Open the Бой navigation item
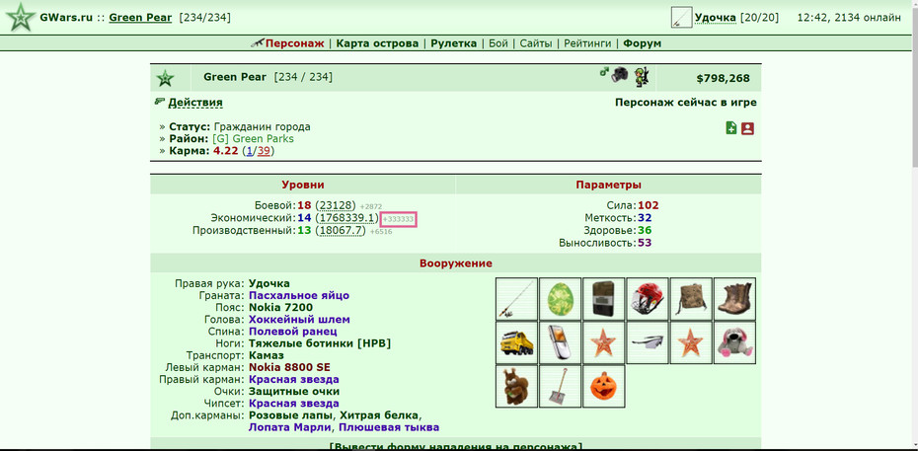Viewport: 918px width, 451px height. point(498,43)
